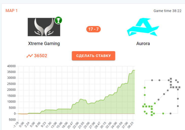
Task: Click the 17 - 7 score badge
Action: [x=94, y=29]
